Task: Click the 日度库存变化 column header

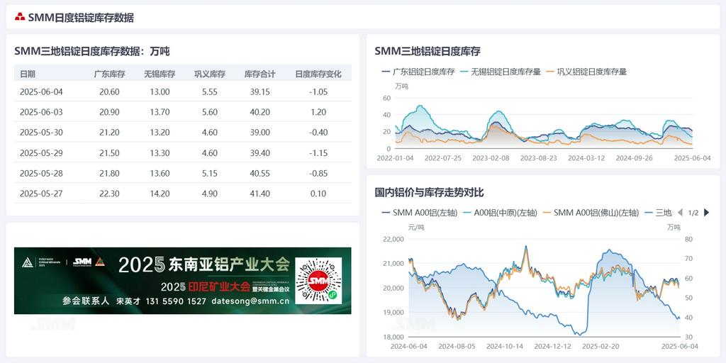Action: (318, 74)
